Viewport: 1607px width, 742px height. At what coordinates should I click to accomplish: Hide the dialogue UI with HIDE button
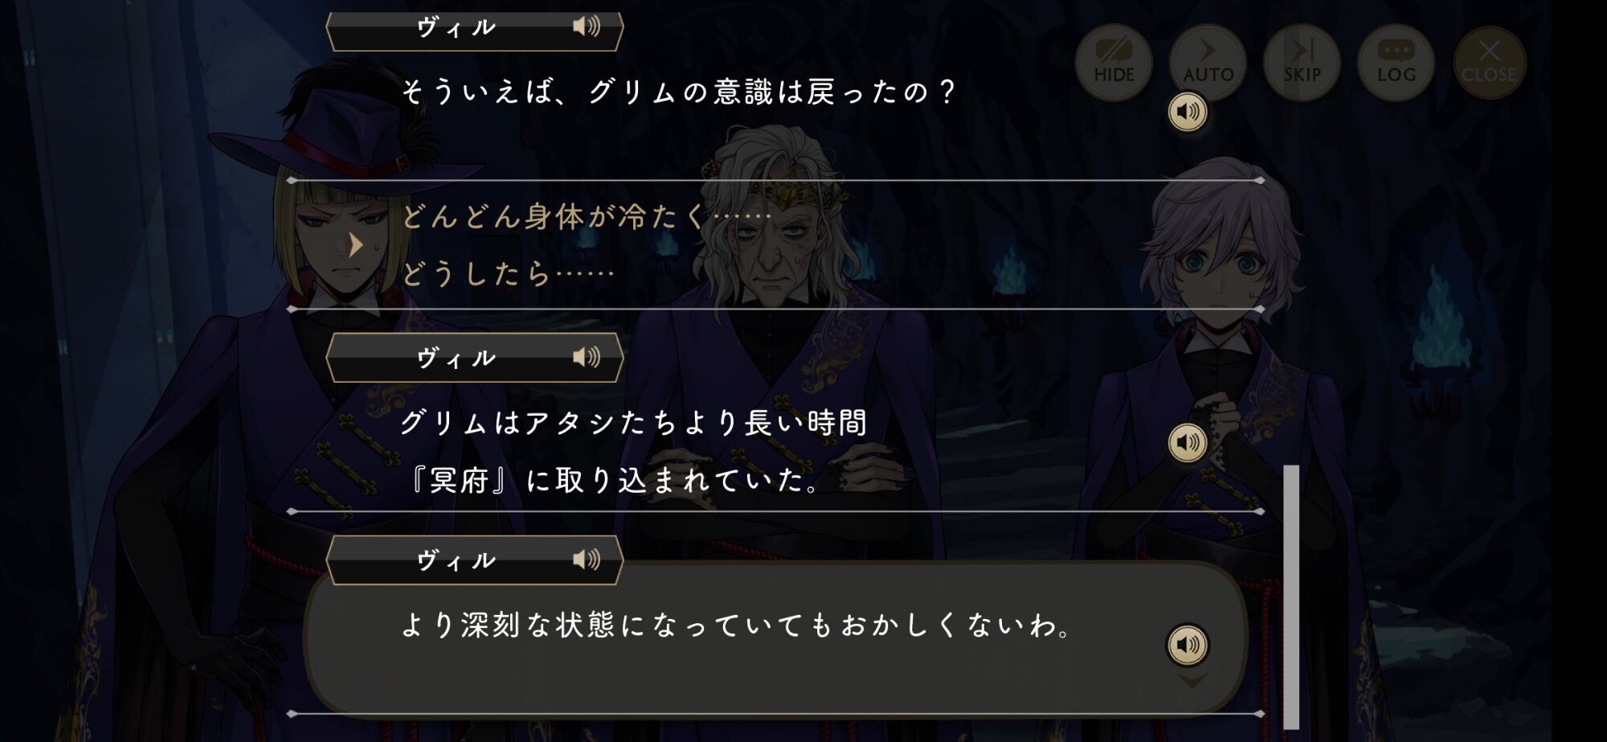pyautogui.click(x=1114, y=62)
